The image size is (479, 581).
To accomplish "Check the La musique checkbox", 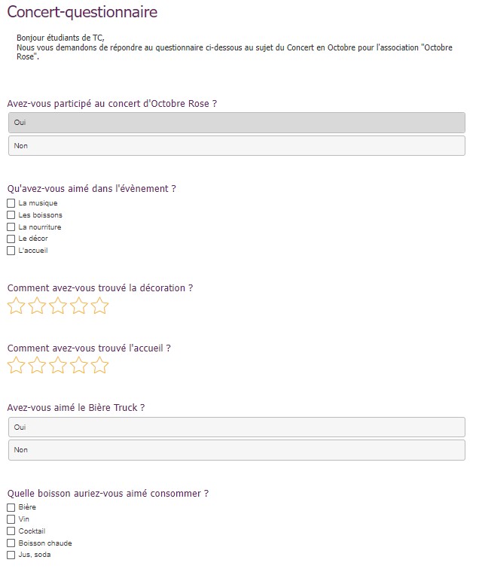I will pyautogui.click(x=11, y=203).
